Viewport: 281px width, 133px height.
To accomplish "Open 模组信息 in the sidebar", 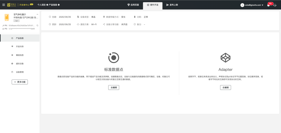I will pyautogui.click(x=20, y=55).
